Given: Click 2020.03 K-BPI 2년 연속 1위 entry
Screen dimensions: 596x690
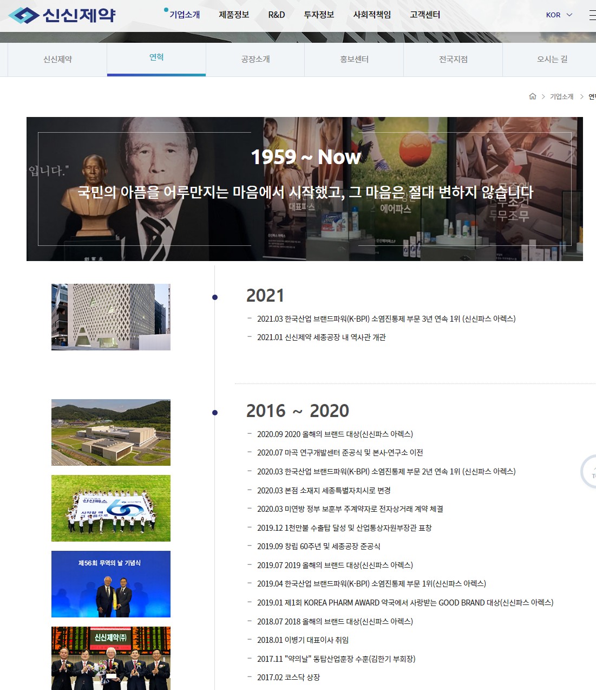Looking at the screenshot, I should [x=386, y=472].
